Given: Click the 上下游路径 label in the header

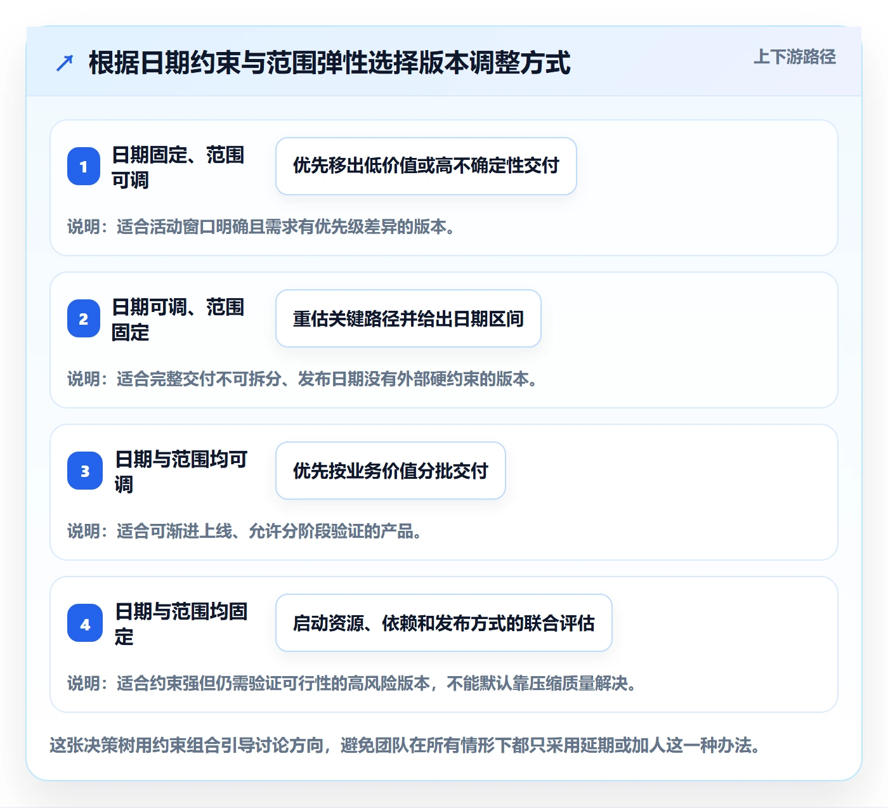Looking at the screenshot, I should tap(795, 57).
